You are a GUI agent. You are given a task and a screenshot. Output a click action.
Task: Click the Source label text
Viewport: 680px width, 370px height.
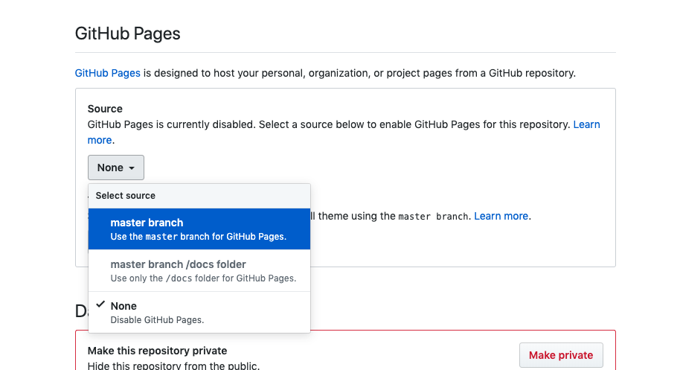105,109
